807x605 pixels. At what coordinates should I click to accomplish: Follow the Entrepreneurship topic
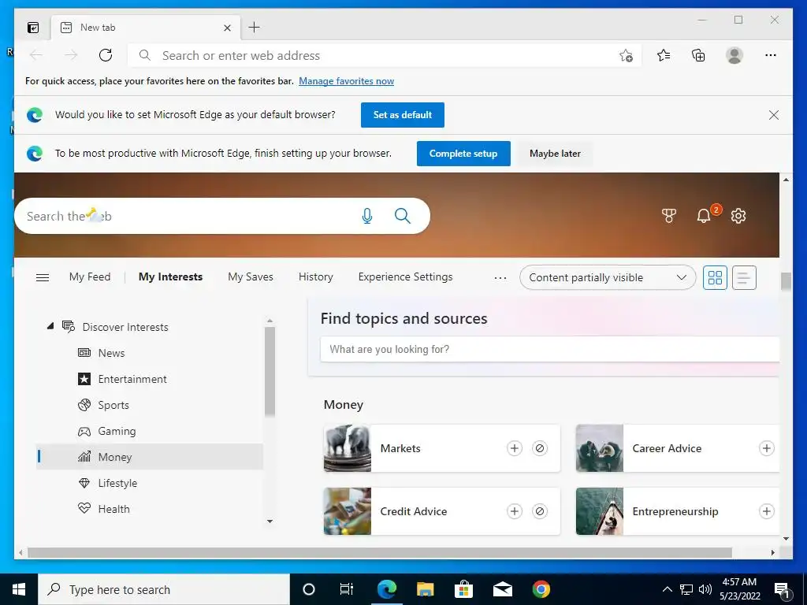click(x=766, y=511)
